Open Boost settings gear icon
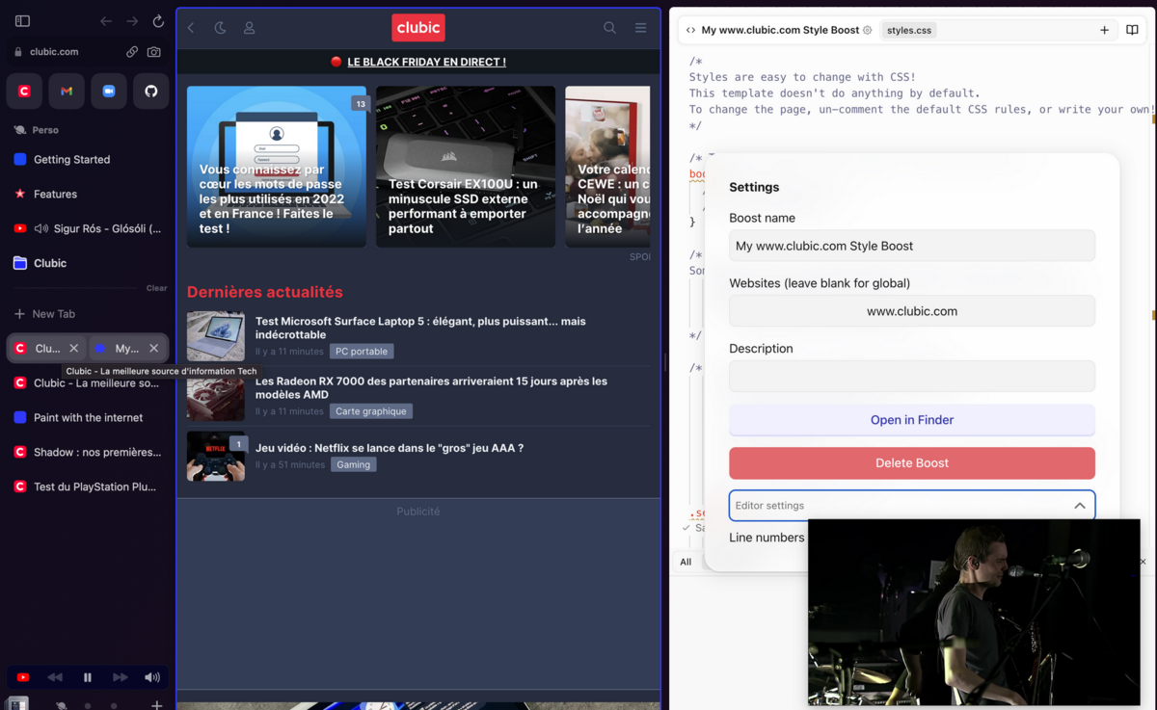This screenshot has width=1157, height=710. 868,30
